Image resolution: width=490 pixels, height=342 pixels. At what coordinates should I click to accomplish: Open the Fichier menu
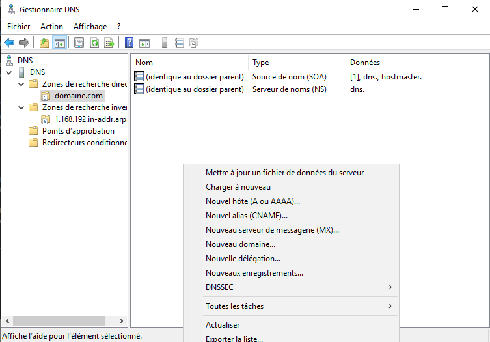tap(19, 27)
